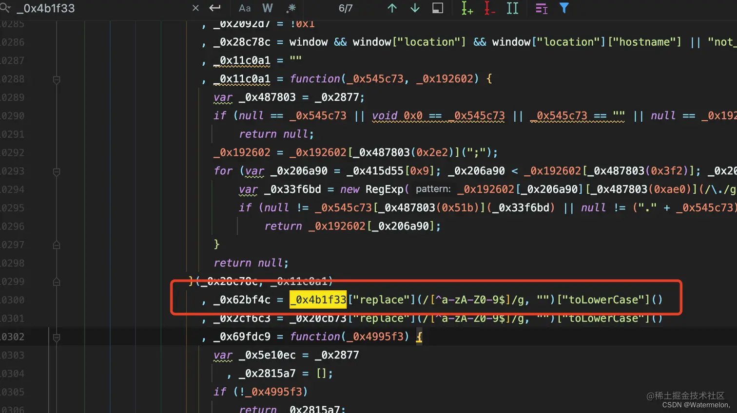The image size is (737, 413).
Task: Click 'return null;' on line 0291
Action: [276, 134]
